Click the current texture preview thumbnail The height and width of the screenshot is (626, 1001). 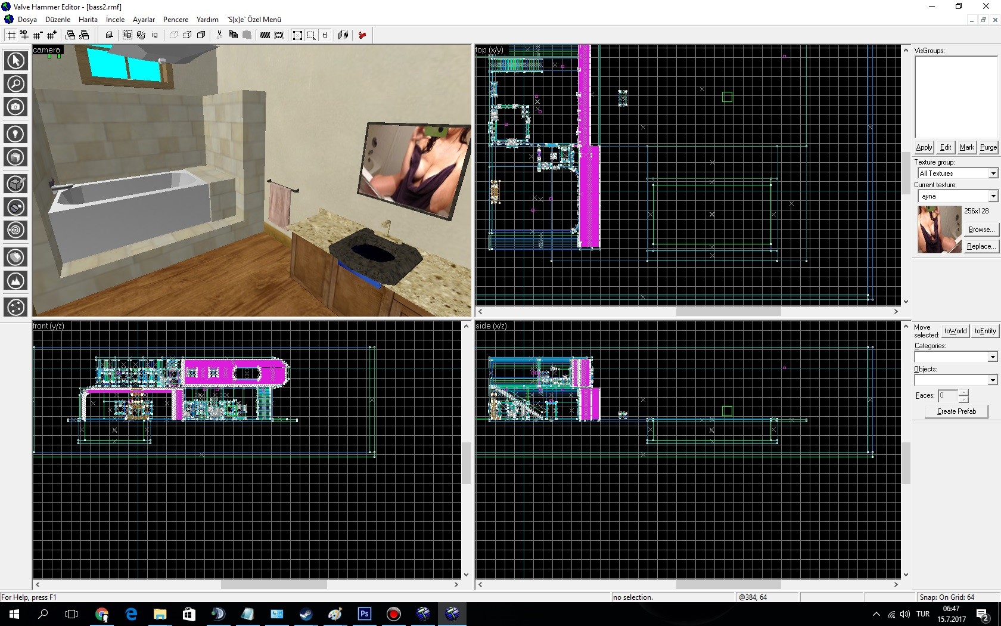(940, 230)
